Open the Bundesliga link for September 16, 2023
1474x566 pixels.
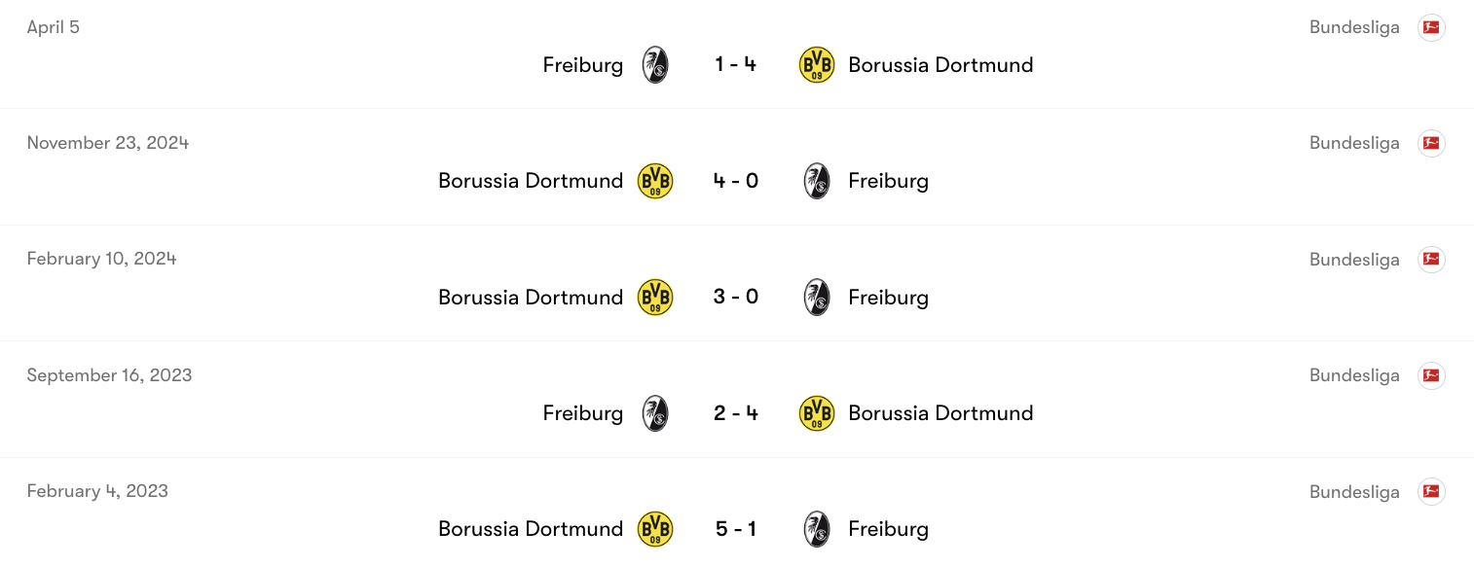[x=1354, y=375]
